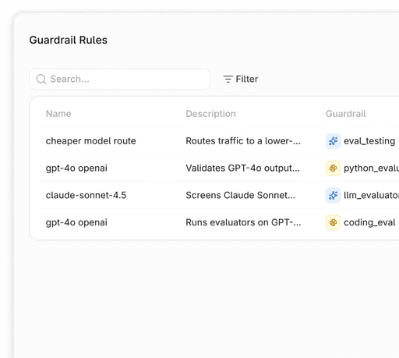The width and height of the screenshot is (399, 358).
Task: Open the claude-sonnet-4.5 rule
Action: point(86,195)
